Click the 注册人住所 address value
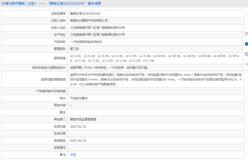The width and height of the screenshot is (248, 160). pyautogui.click(x=97, y=28)
